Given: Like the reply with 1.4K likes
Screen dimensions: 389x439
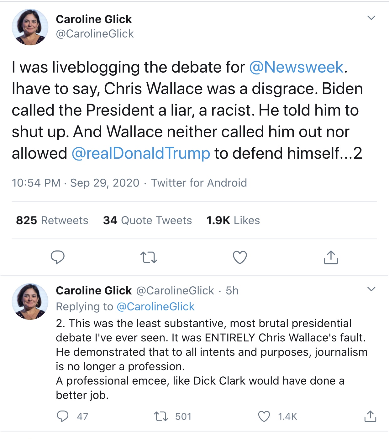Looking at the screenshot, I should (x=264, y=416).
